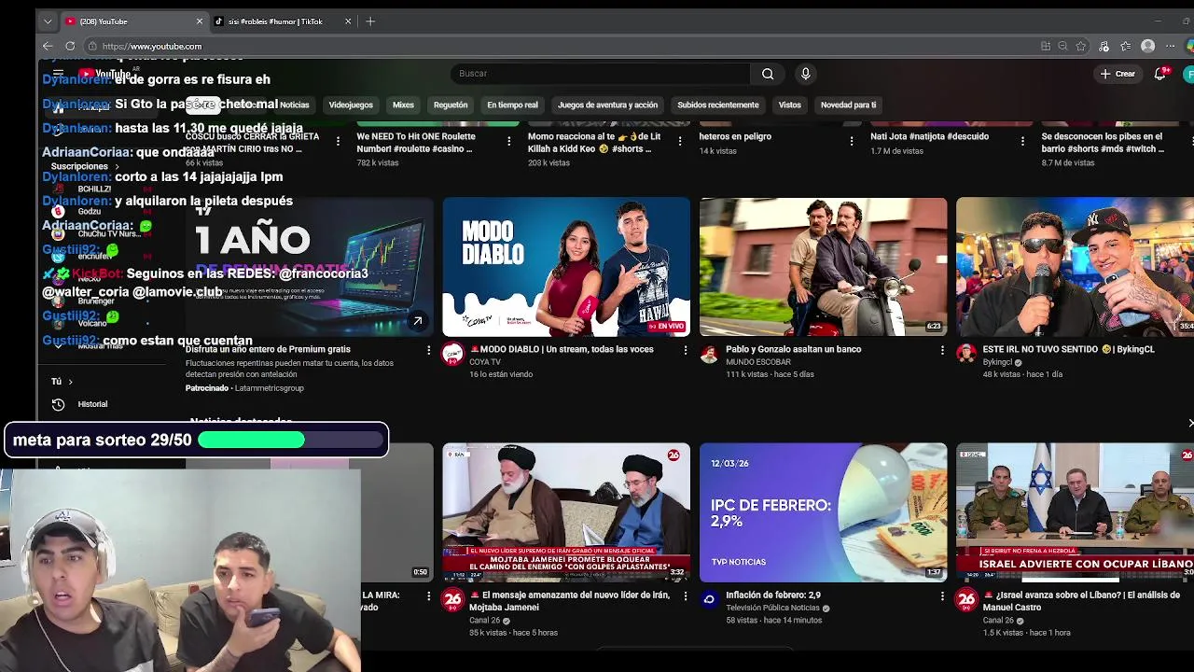Open options for the Premium gratis ad
This screenshot has width=1194, height=672.
click(429, 350)
